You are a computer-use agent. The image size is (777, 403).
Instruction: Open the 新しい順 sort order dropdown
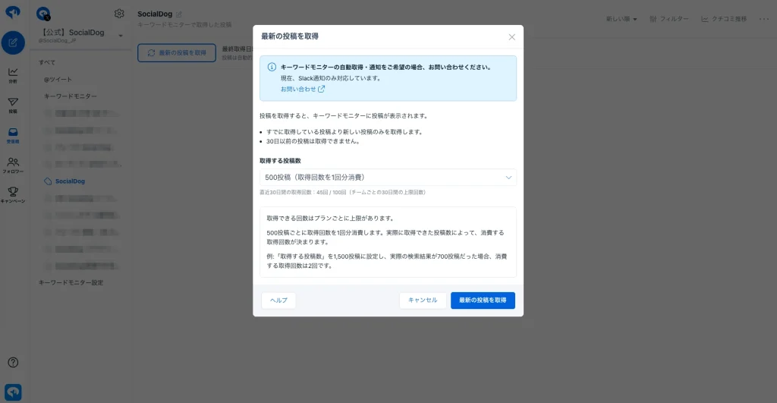coord(621,19)
